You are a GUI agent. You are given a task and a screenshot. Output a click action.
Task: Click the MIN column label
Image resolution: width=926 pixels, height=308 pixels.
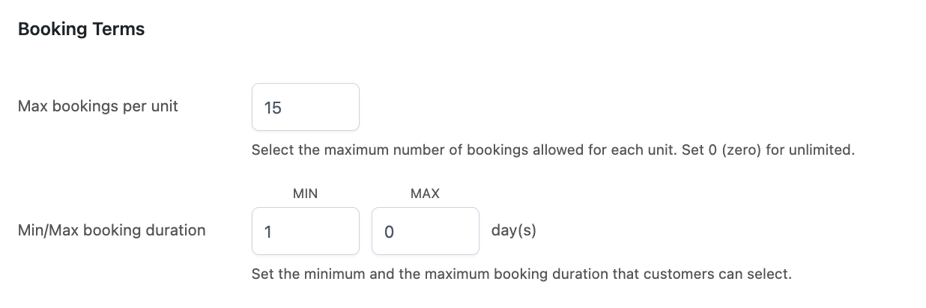click(x=305, y=194)
